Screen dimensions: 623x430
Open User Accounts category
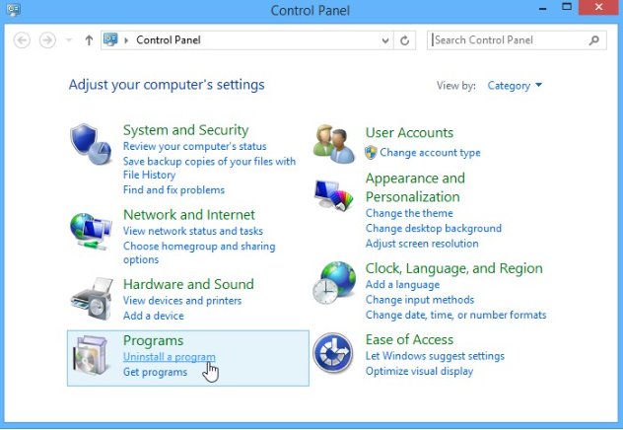click(x=409, y=132)
